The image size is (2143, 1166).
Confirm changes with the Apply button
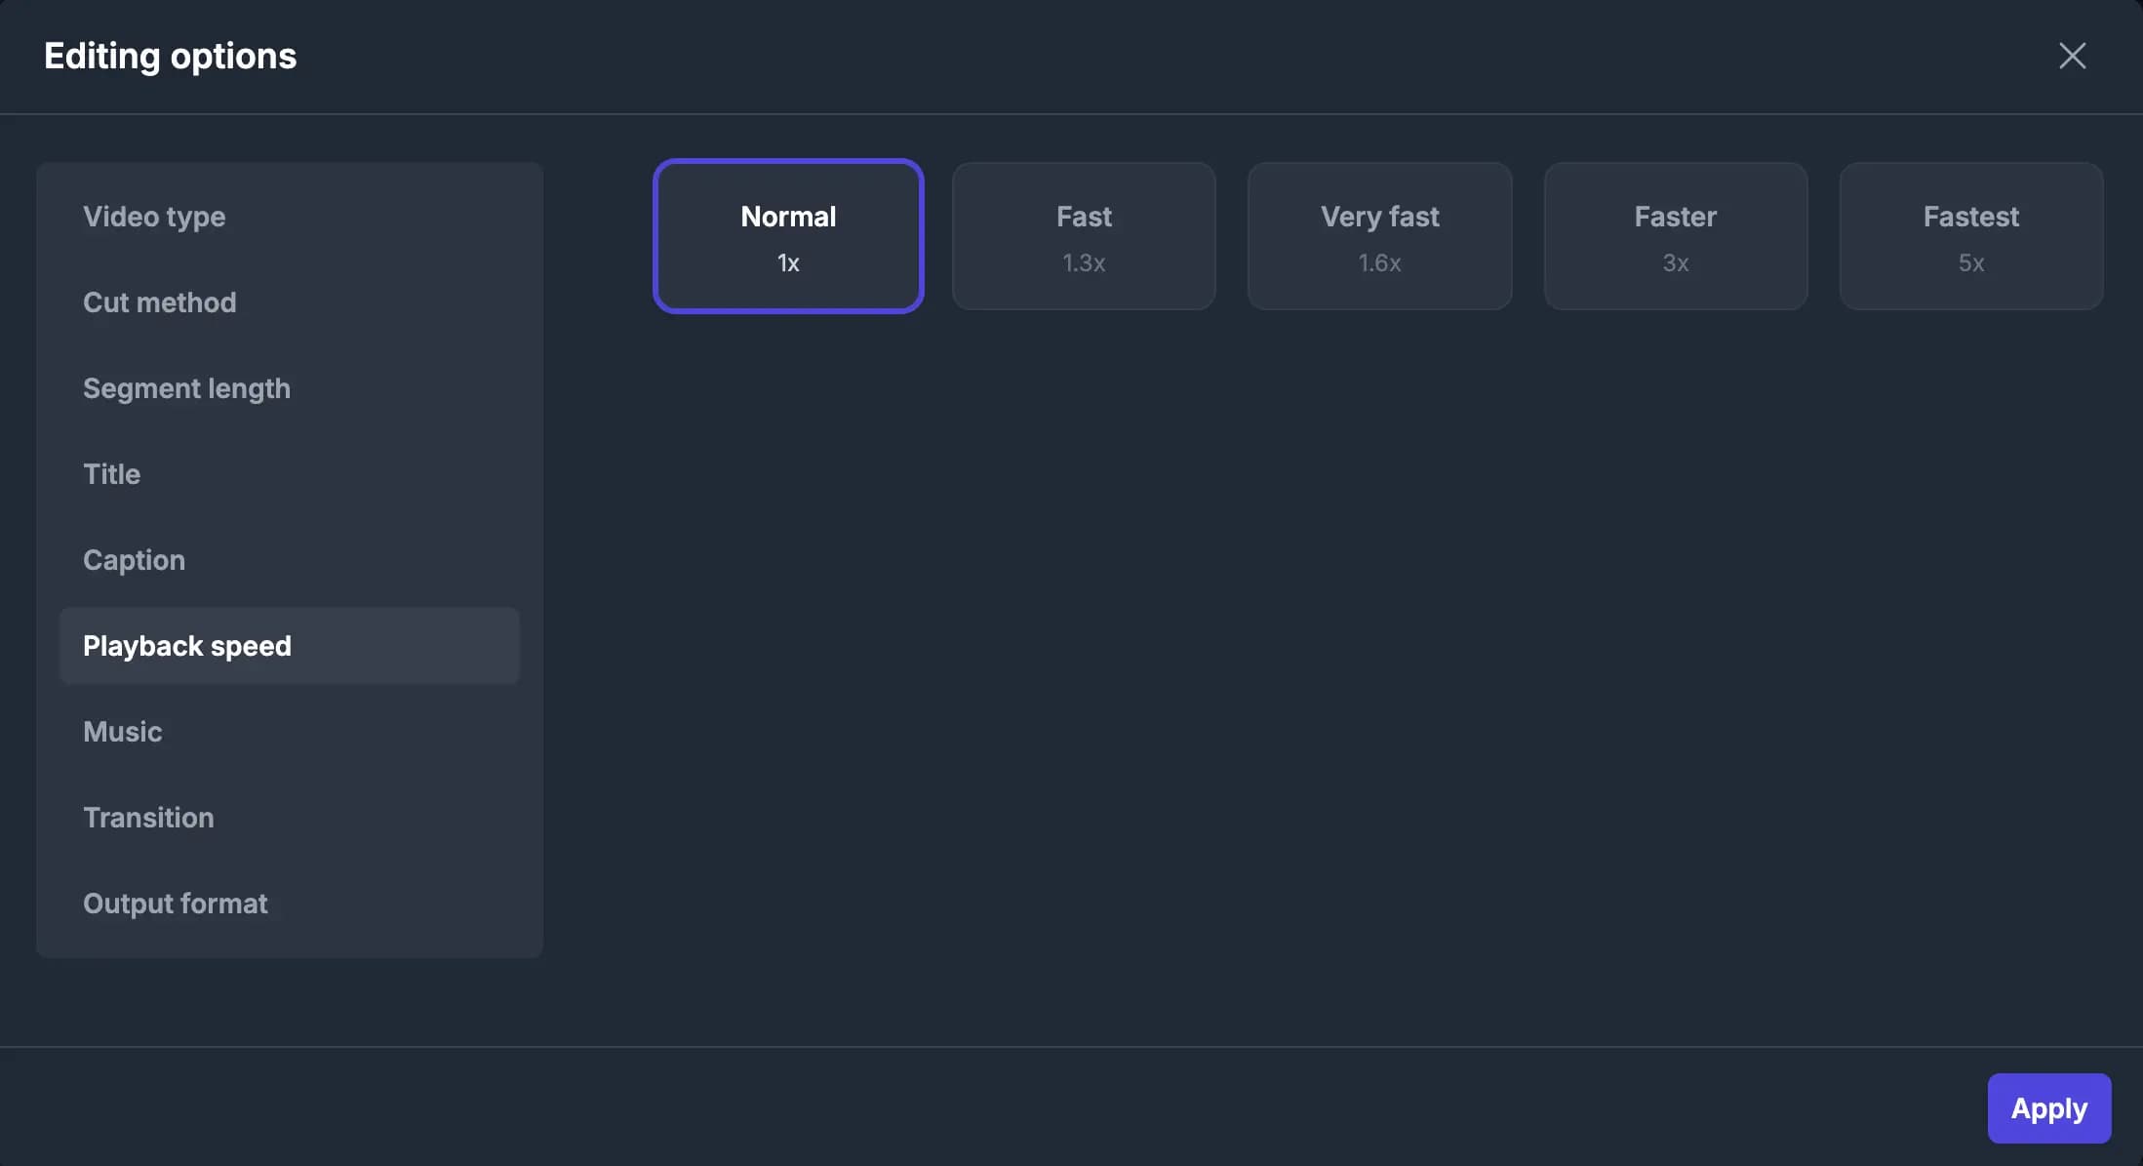[2048, 1107]
